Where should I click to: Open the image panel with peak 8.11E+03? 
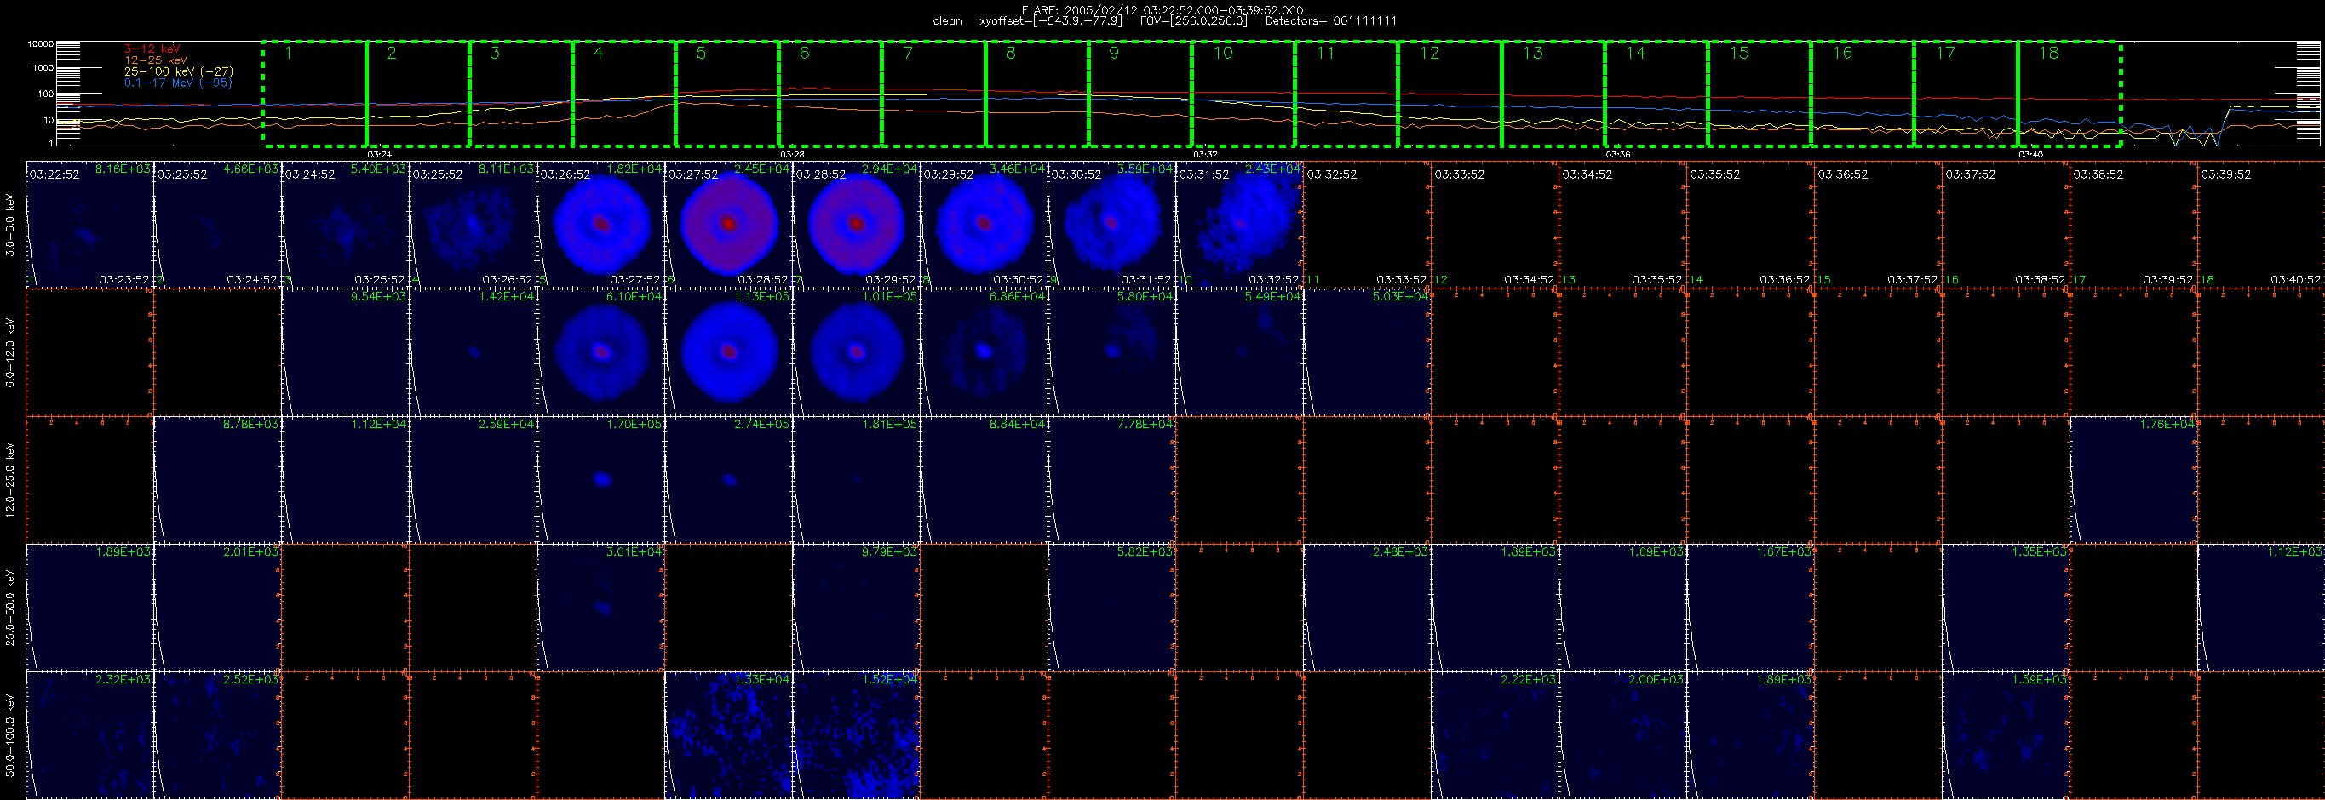pos(473,225)
